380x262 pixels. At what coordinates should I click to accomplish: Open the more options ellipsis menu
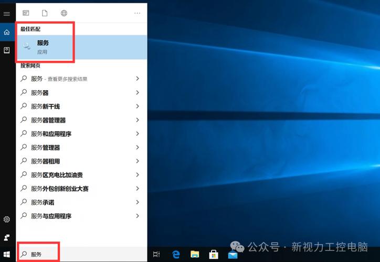[x=137, y=13]
